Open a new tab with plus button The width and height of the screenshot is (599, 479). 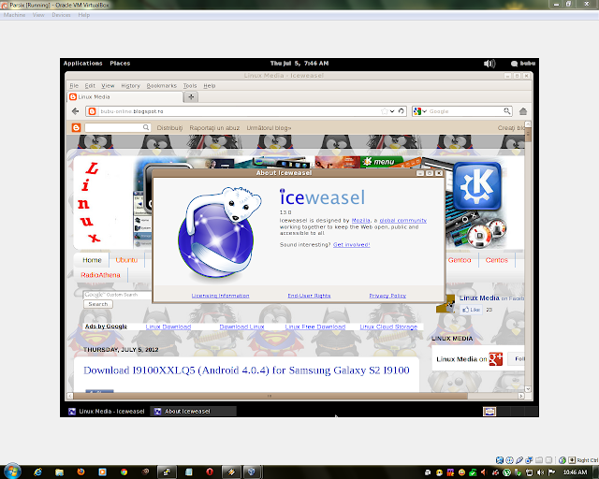pyautogui.click(x=191, y=97)
